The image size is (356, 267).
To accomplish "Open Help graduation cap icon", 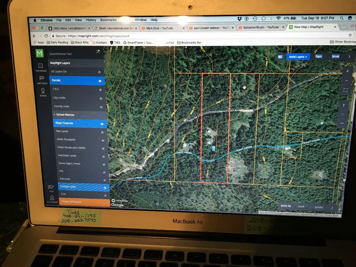I will [x=51, y=188].
